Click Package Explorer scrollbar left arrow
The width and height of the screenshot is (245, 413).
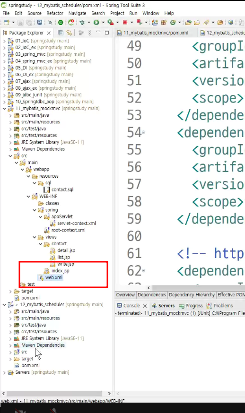[3, 394]
